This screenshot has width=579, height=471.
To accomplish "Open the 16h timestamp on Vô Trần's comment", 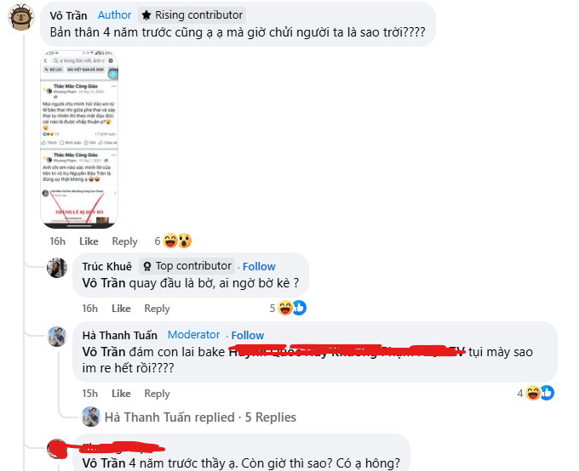I will click(58, 241).
